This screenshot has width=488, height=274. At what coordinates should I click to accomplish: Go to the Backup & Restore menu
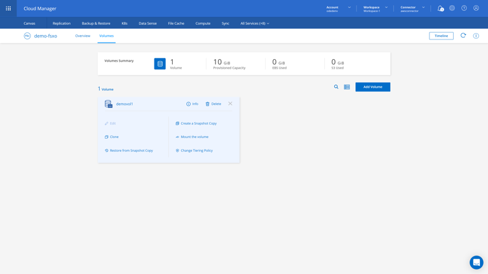[x=96, y=24]
